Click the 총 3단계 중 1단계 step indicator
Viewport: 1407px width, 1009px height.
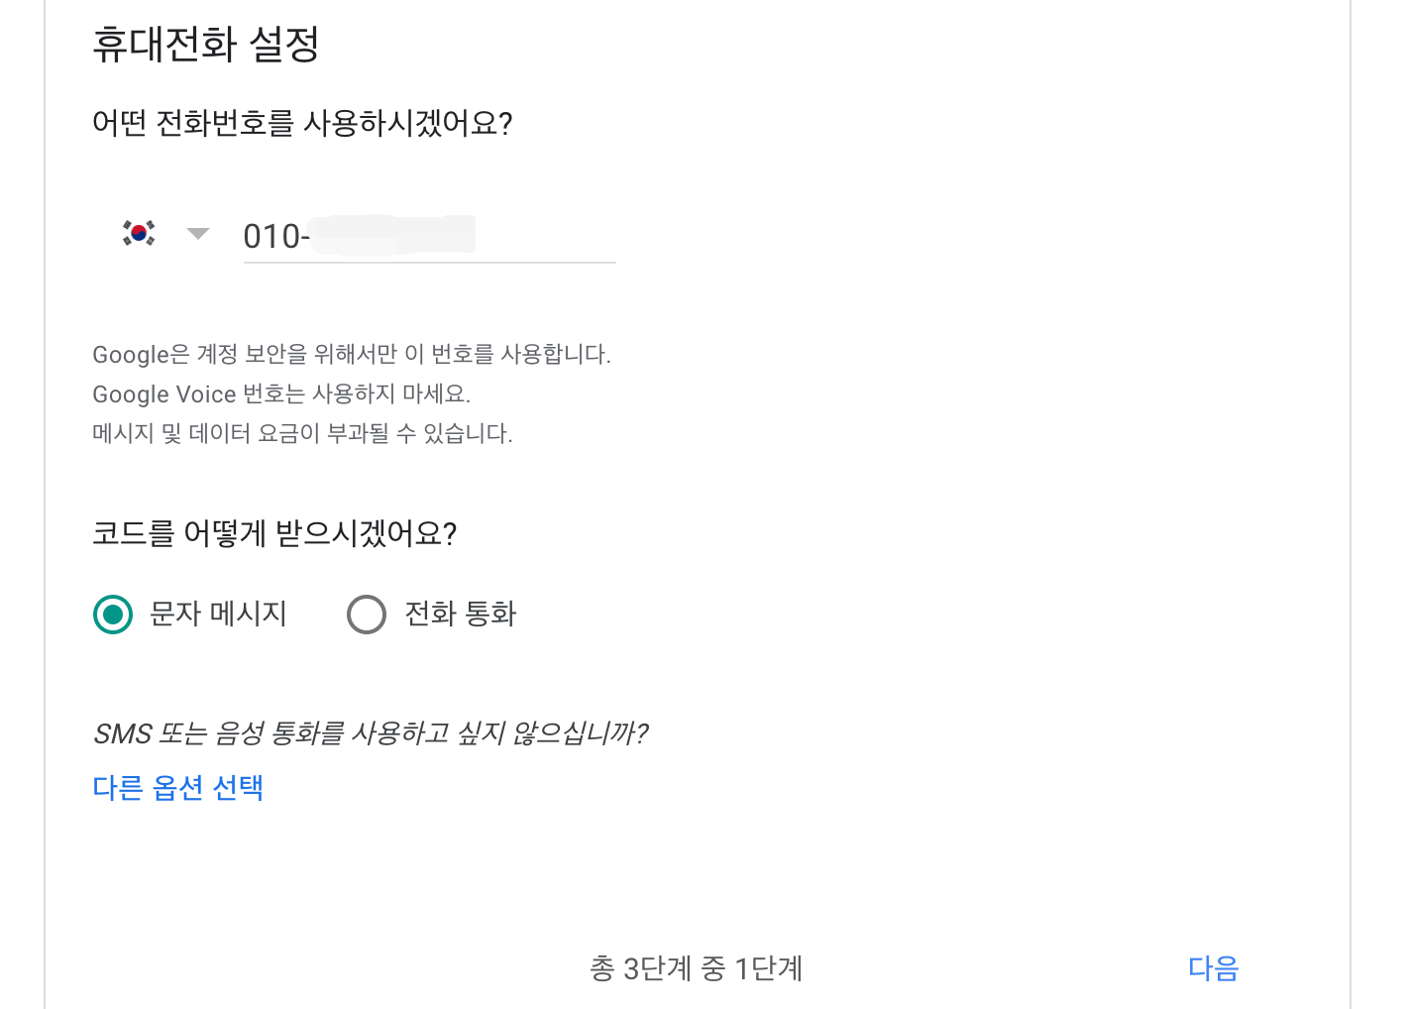pos(696,968)
